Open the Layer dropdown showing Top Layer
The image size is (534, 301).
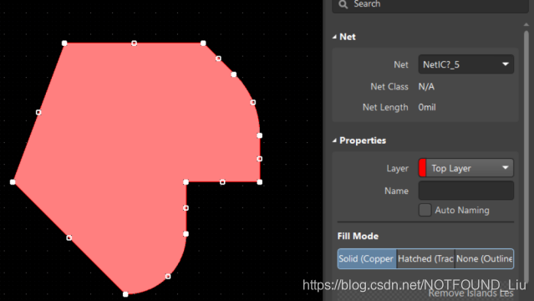tap(465, 168)
